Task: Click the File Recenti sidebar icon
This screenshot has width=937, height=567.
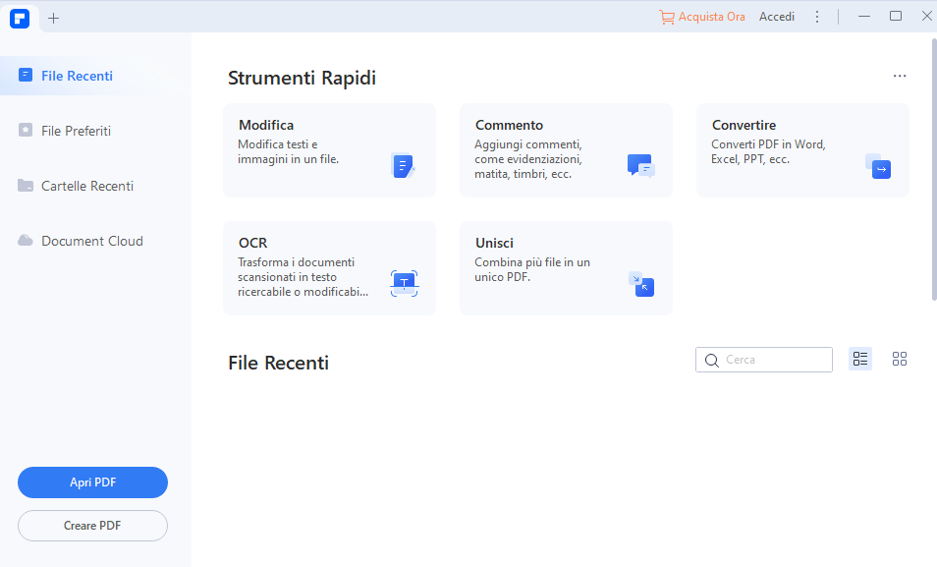Action: tap(26, 75)
